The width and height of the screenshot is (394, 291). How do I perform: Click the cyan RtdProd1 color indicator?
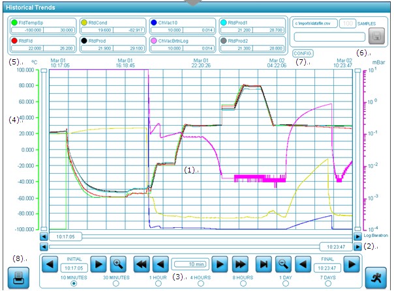click(223, 23)
